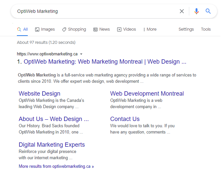
Task: Open the Digital Marketing Experts sitelink
Action: 52,145
